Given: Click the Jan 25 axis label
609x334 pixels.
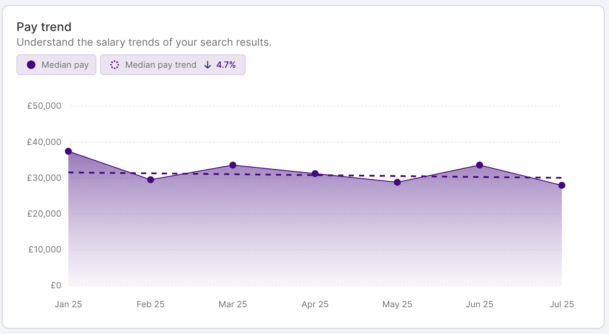Looking at the screenshot, I should 68,304.
